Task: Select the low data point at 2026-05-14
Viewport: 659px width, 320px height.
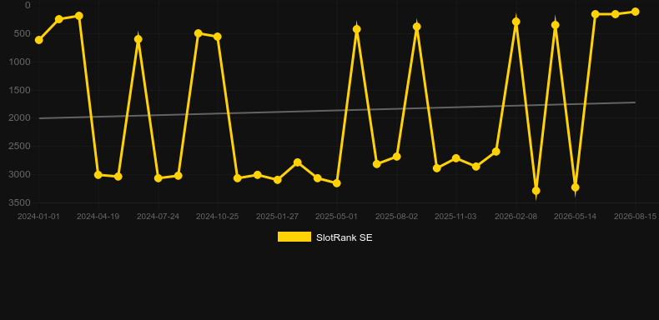Action: pos(576,187)
